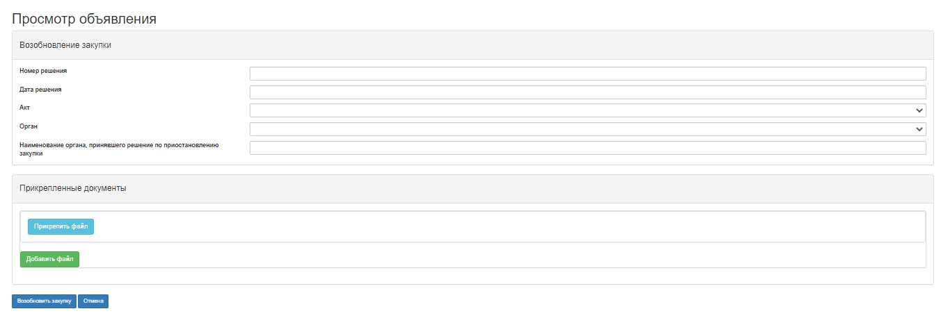Image resolution: width=941 pixels, height=318 pixels.
Task: Cancel with the Отмена button
Action: [x=93, y=301]
